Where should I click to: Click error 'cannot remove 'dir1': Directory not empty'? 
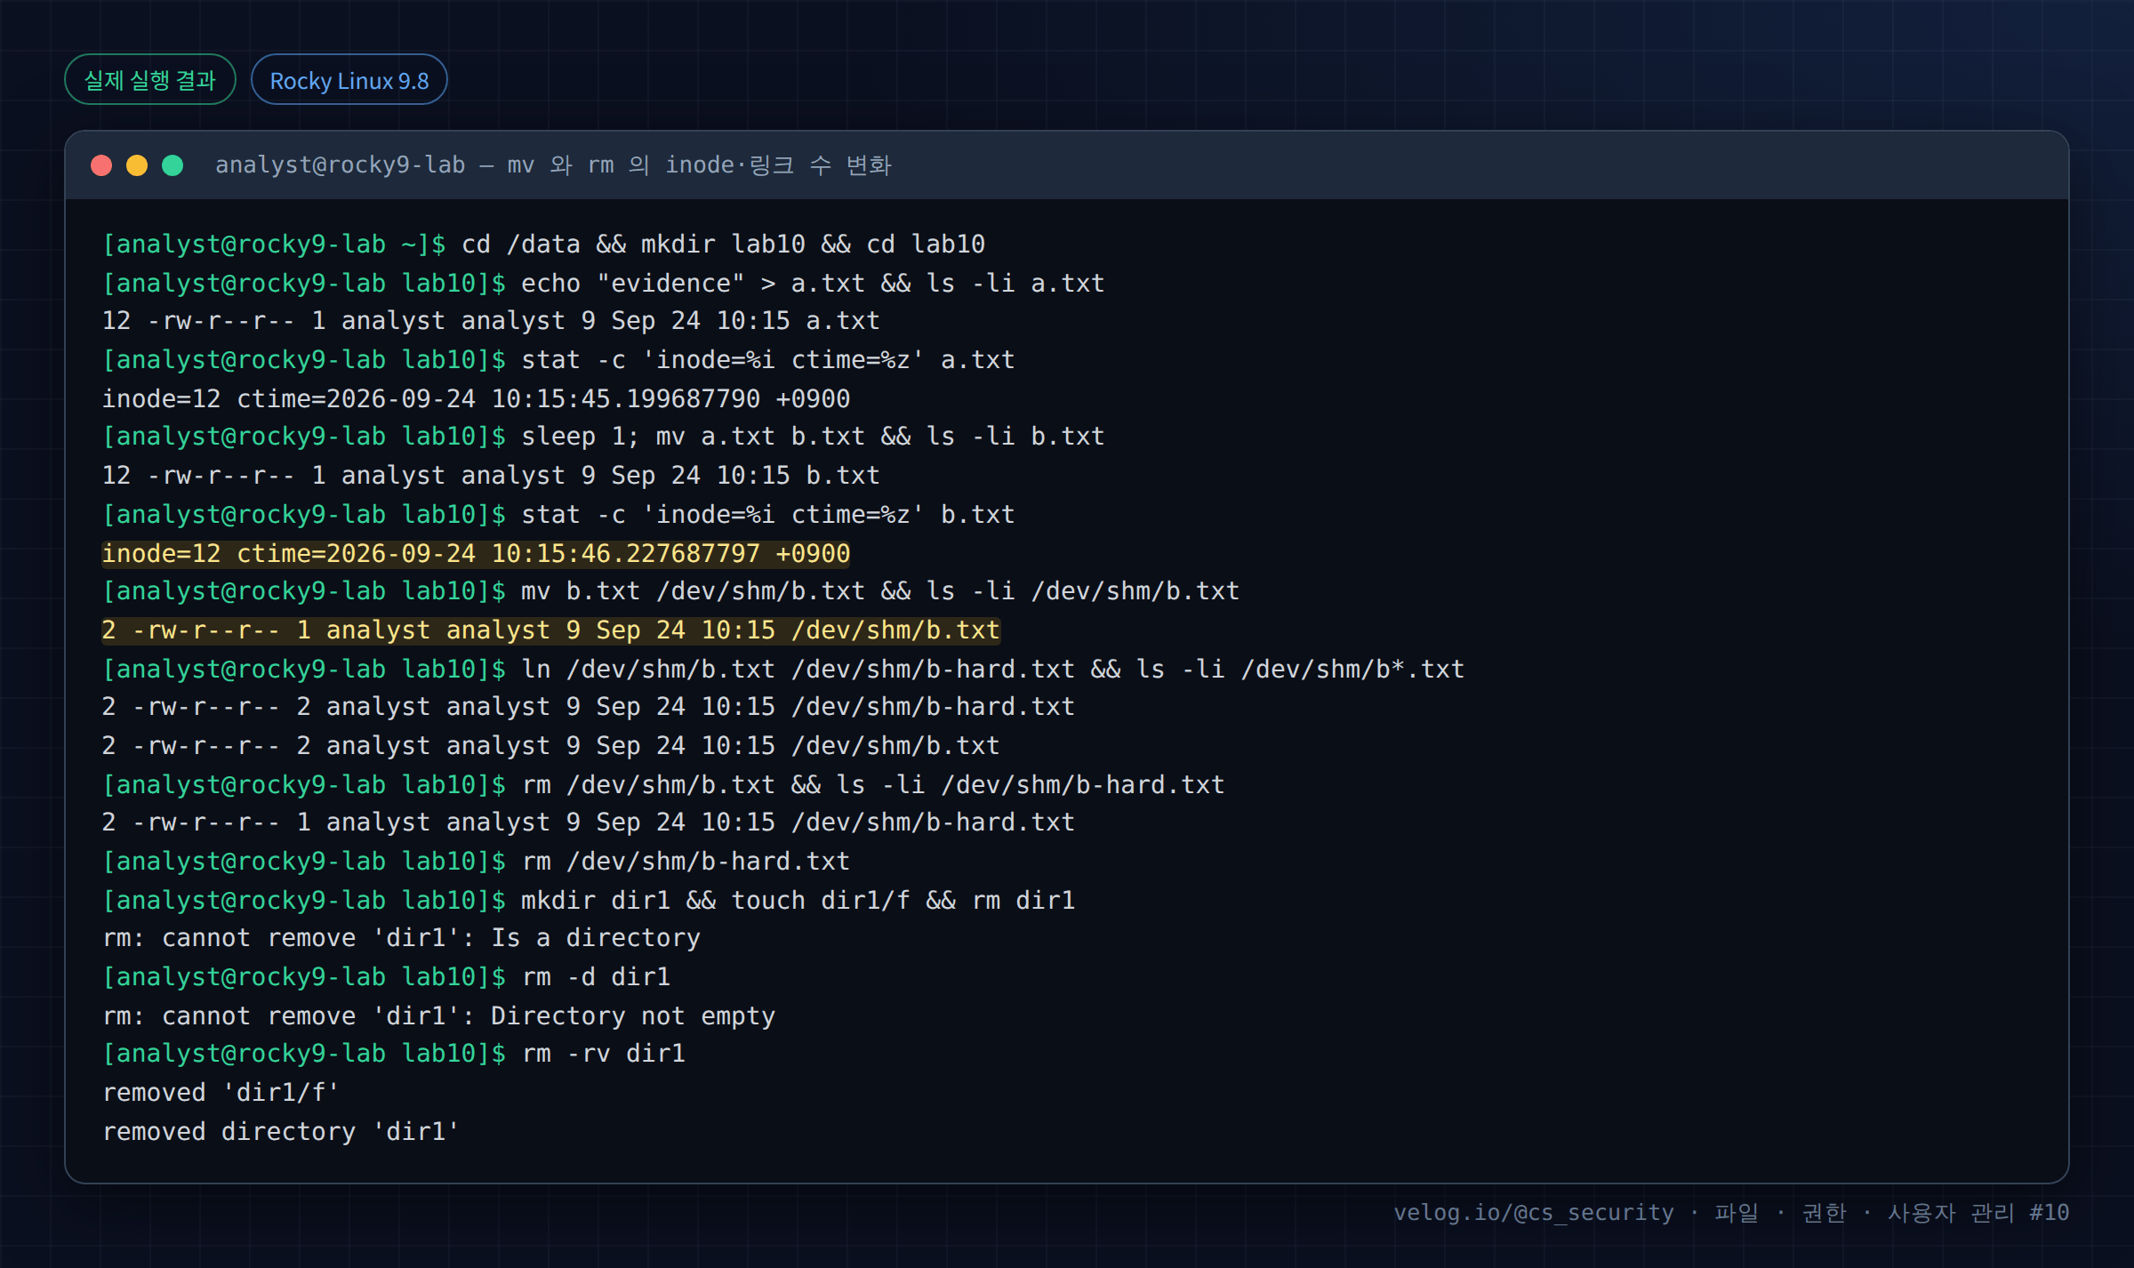point(439,1016)
